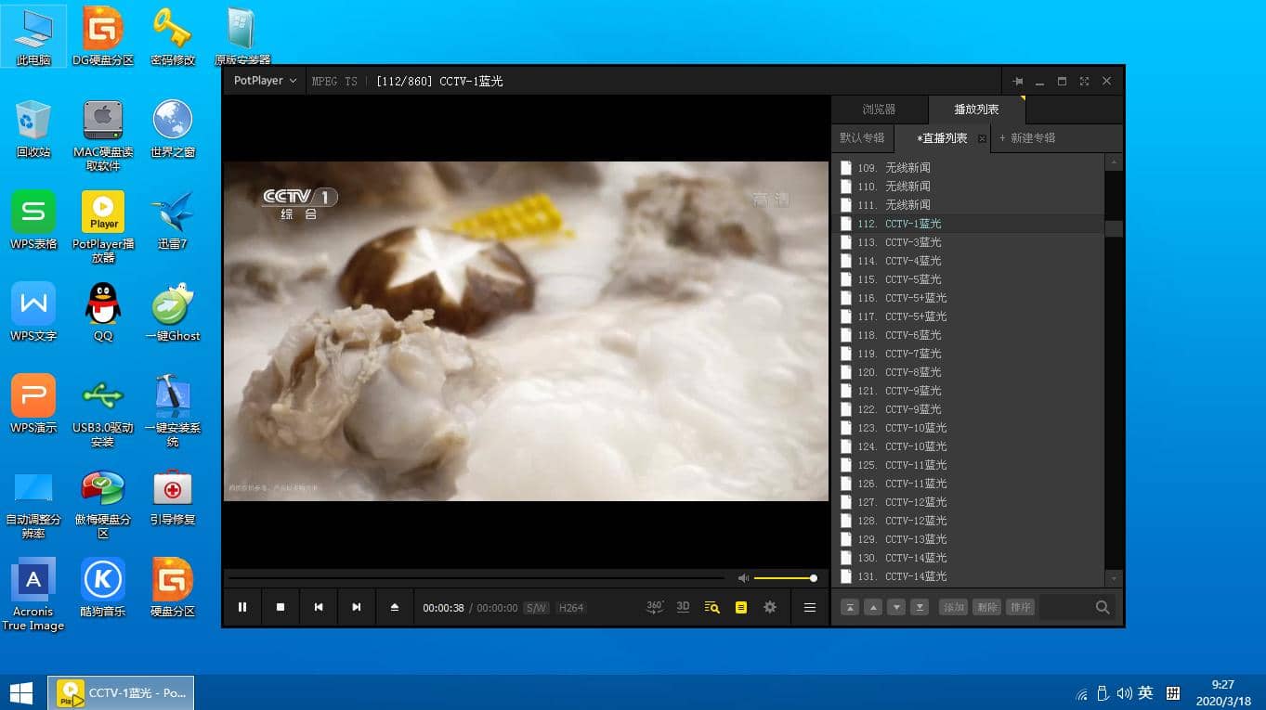
Task: Enable 360° video mode icon
Action: (x=655, y=607)
